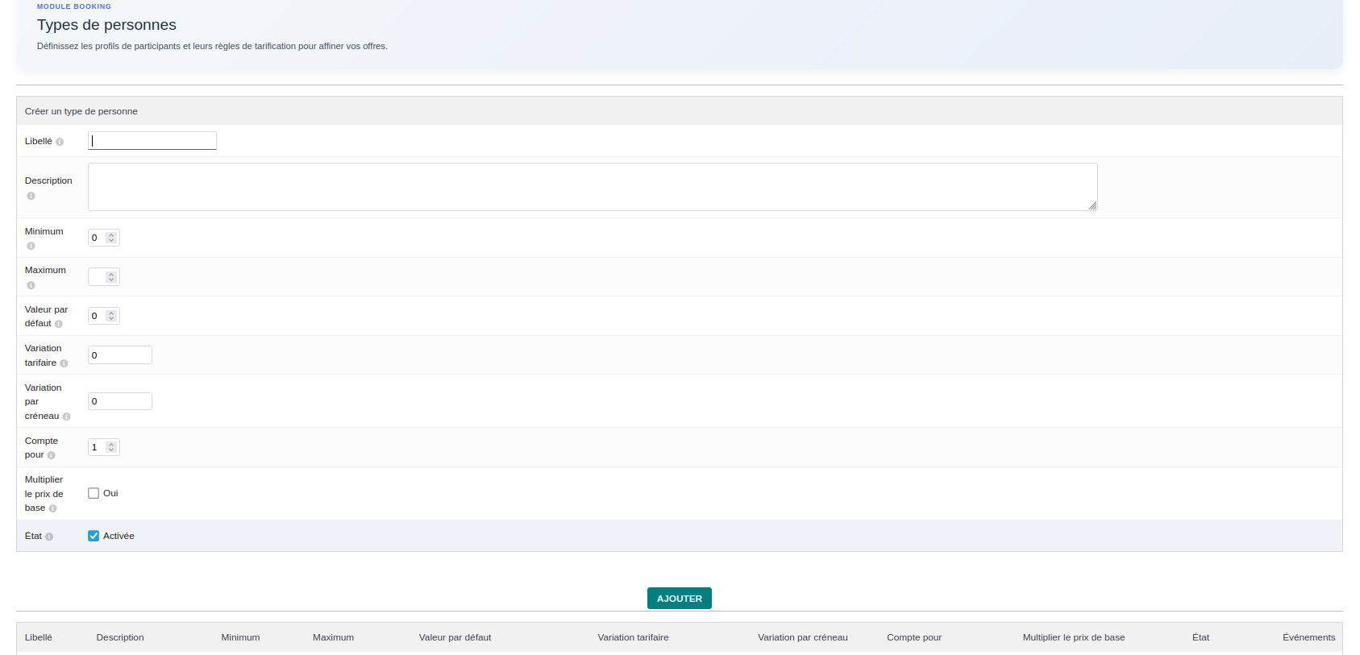
Task: Focus the Libellé text field
Action: pos(152,141)
